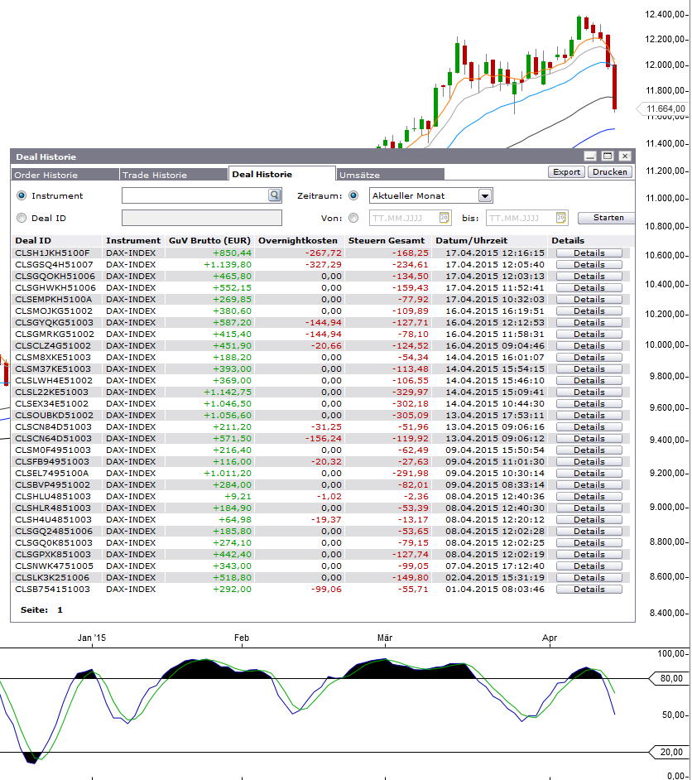Viewport: 692px width, 780px height.
Task: Switch to the Order Historie tab
Action: (x=65, y=175)
